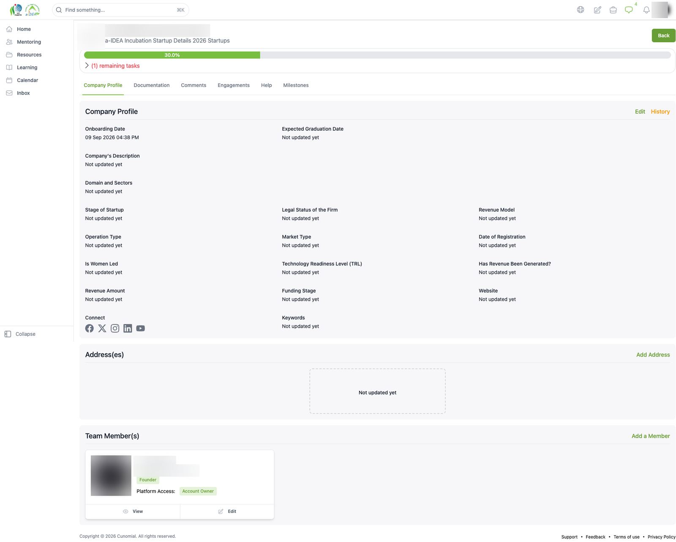Click the team member profile photo
Viewport: 676px width, 542px height.
tap(111, 476)
